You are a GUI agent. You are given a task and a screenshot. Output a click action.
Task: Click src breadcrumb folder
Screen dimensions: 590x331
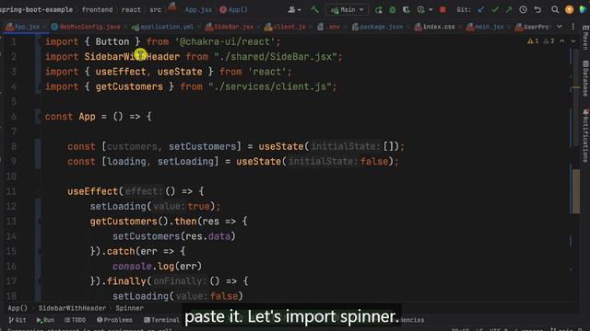click(156, 10)
